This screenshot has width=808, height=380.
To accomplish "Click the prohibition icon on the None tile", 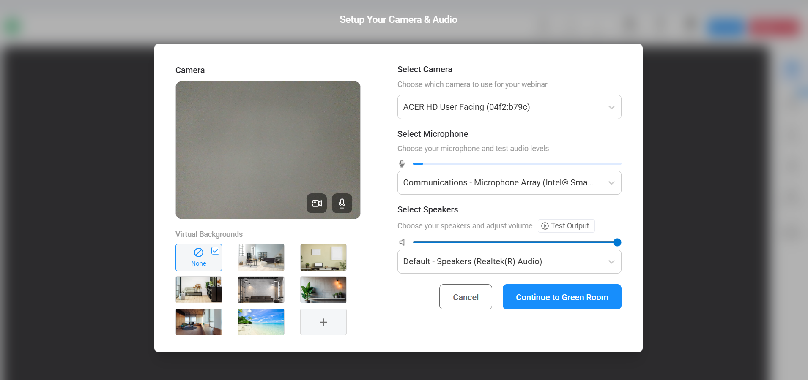I will click(x=199, y=252).
